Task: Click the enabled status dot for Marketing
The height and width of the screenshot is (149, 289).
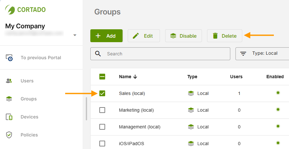Action: click(x=278, y=109)
